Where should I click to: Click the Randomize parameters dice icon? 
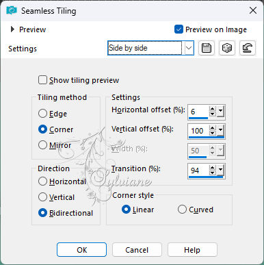click(x=226, y=48)
